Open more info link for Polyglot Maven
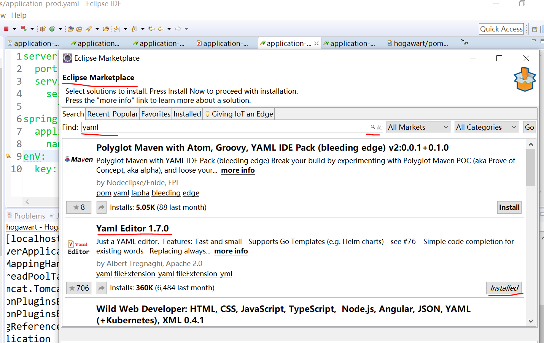Viewport: 544px width, 343px height. (238, 170)
